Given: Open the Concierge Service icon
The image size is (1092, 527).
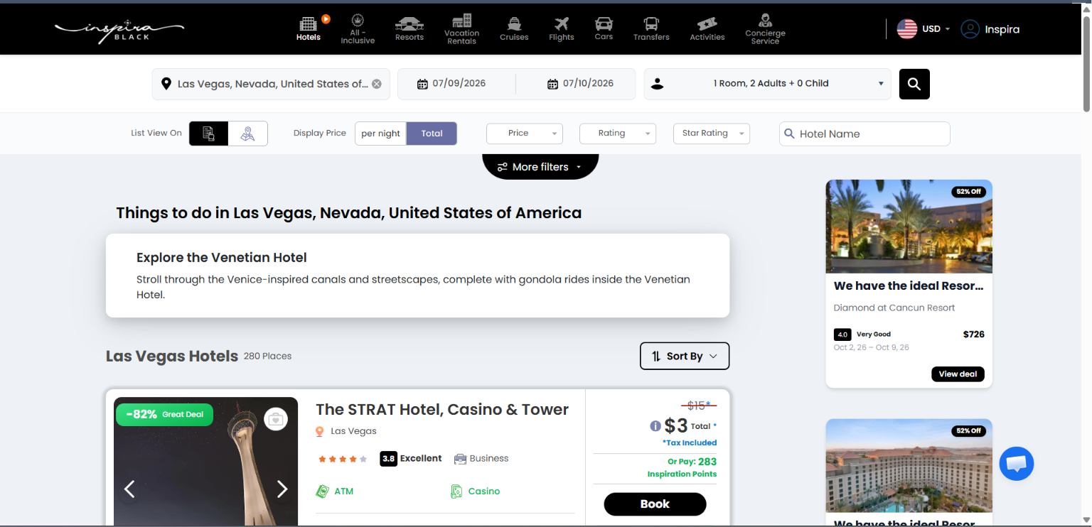Looking at the screenshot, I should pyautogui.click(x=765, y=20).
